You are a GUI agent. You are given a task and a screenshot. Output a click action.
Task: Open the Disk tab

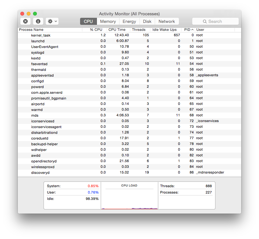(x=147, y=21)
